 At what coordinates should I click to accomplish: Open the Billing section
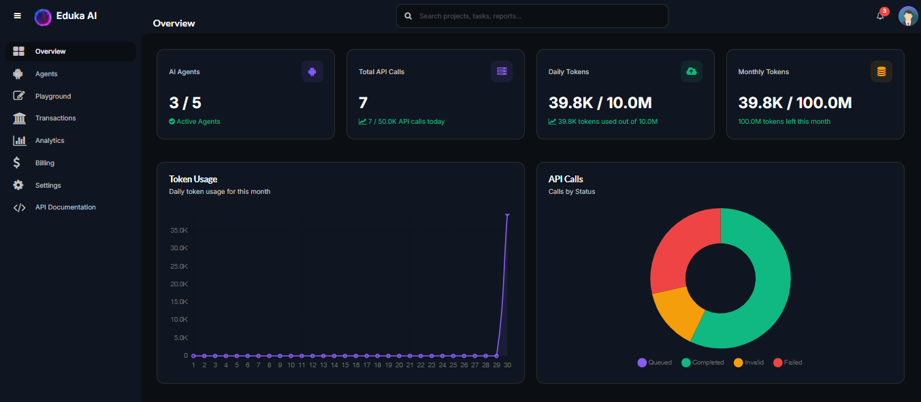pos(45,163)
